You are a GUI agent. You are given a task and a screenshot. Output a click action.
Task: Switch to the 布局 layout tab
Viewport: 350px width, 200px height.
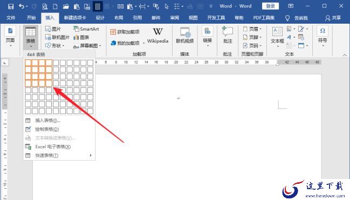pyautogui.click(x=119, y=18)
